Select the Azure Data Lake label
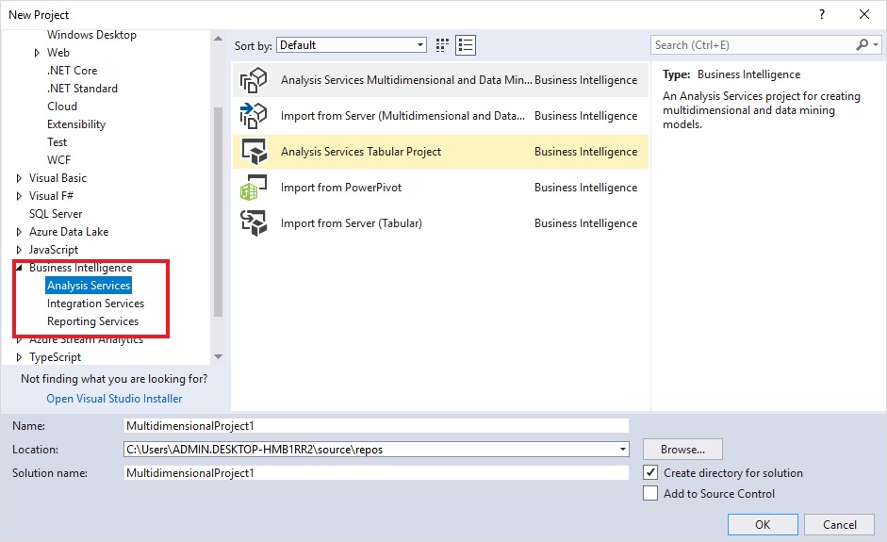Screen dimensions: 887x542 pos(69,232)
